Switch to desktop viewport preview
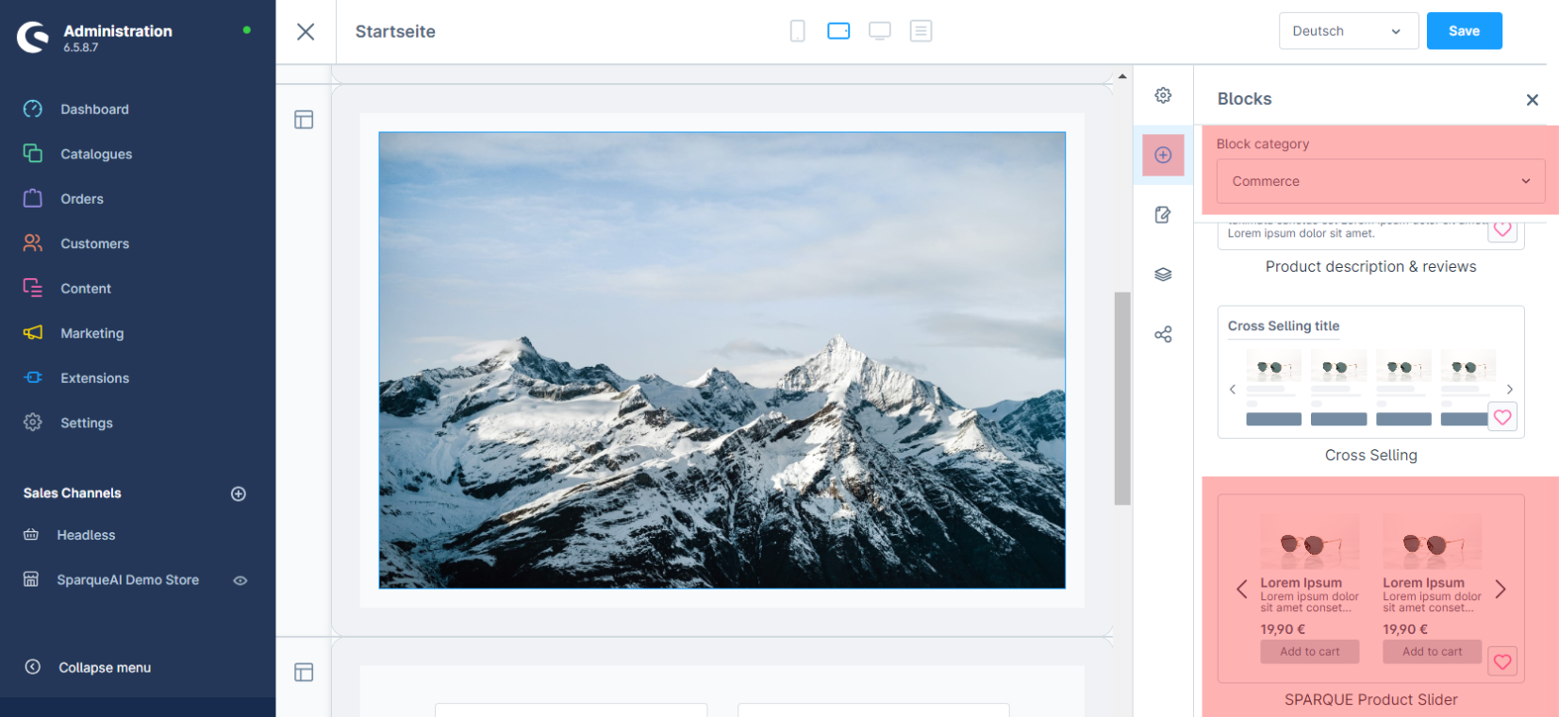Screen dimensions: 1559x717 coord(880,31)
